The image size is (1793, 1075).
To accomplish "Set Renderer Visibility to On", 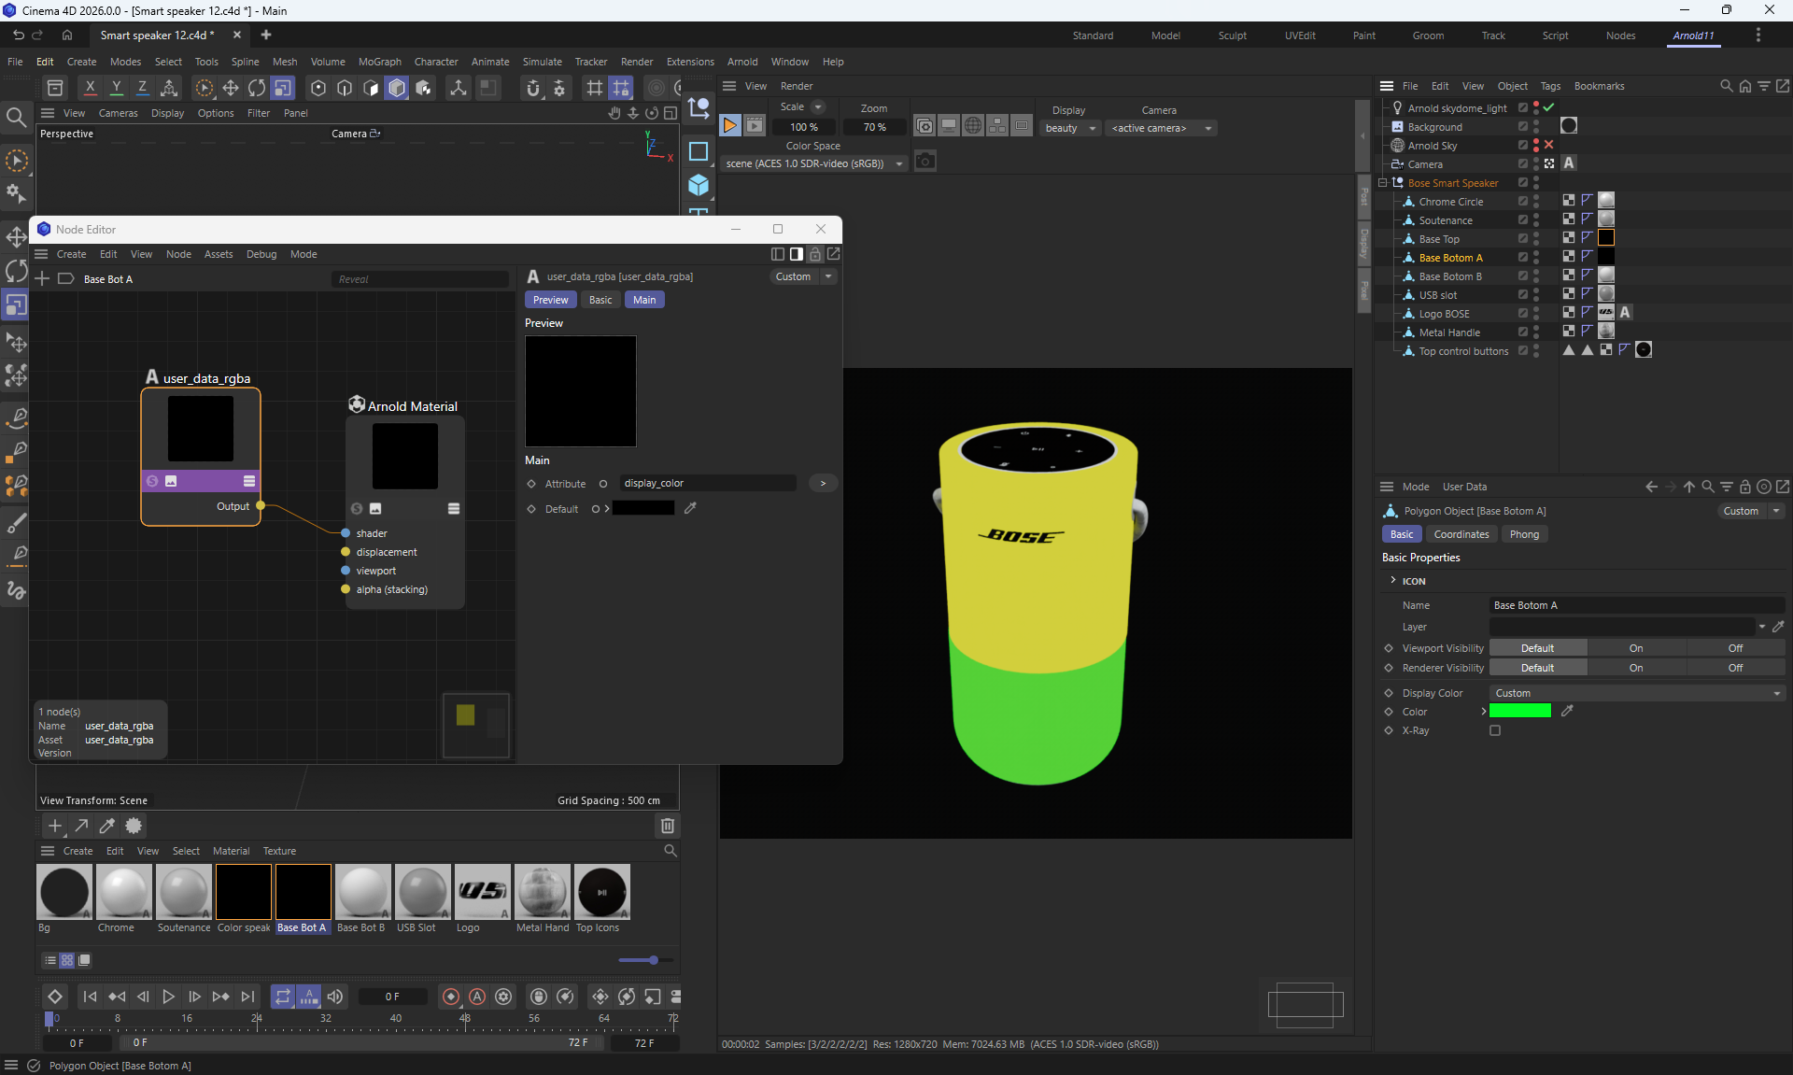I will click(x=1635, y=668).
